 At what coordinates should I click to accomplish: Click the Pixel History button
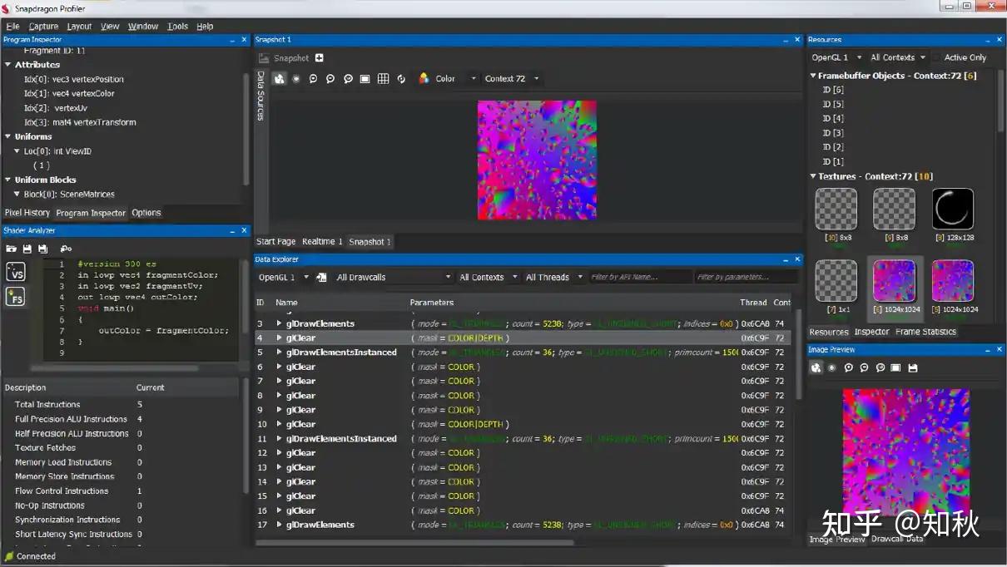(27, 212)
